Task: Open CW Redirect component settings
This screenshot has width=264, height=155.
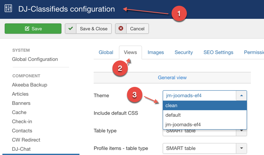Action: pos(26,140)
